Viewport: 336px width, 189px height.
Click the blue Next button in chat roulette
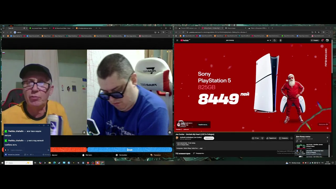130,150
